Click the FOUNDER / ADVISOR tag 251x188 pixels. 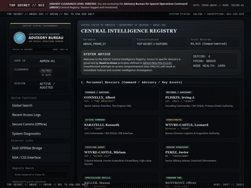point(97,92)
